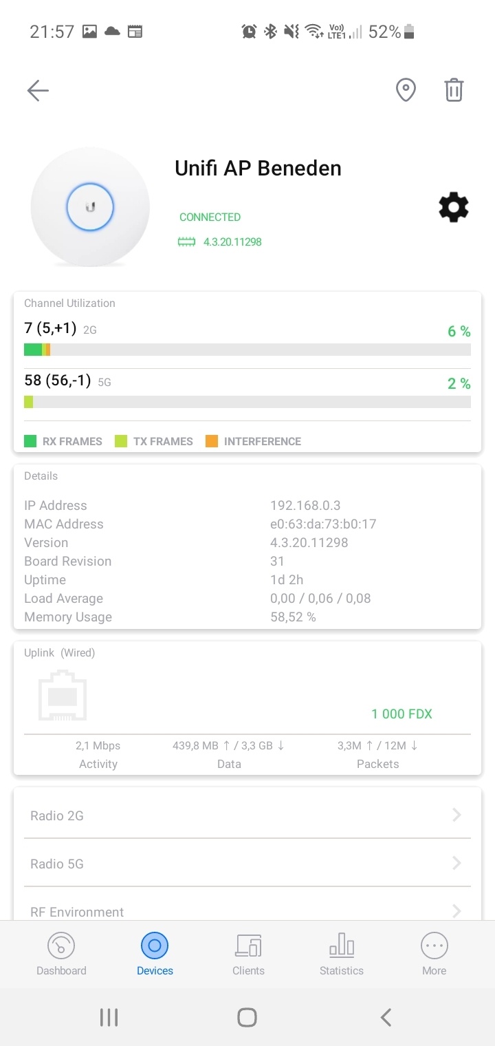Screen dimensions: 495x1046
Task: Open device settings gear icon
Action: click(454, 207)
